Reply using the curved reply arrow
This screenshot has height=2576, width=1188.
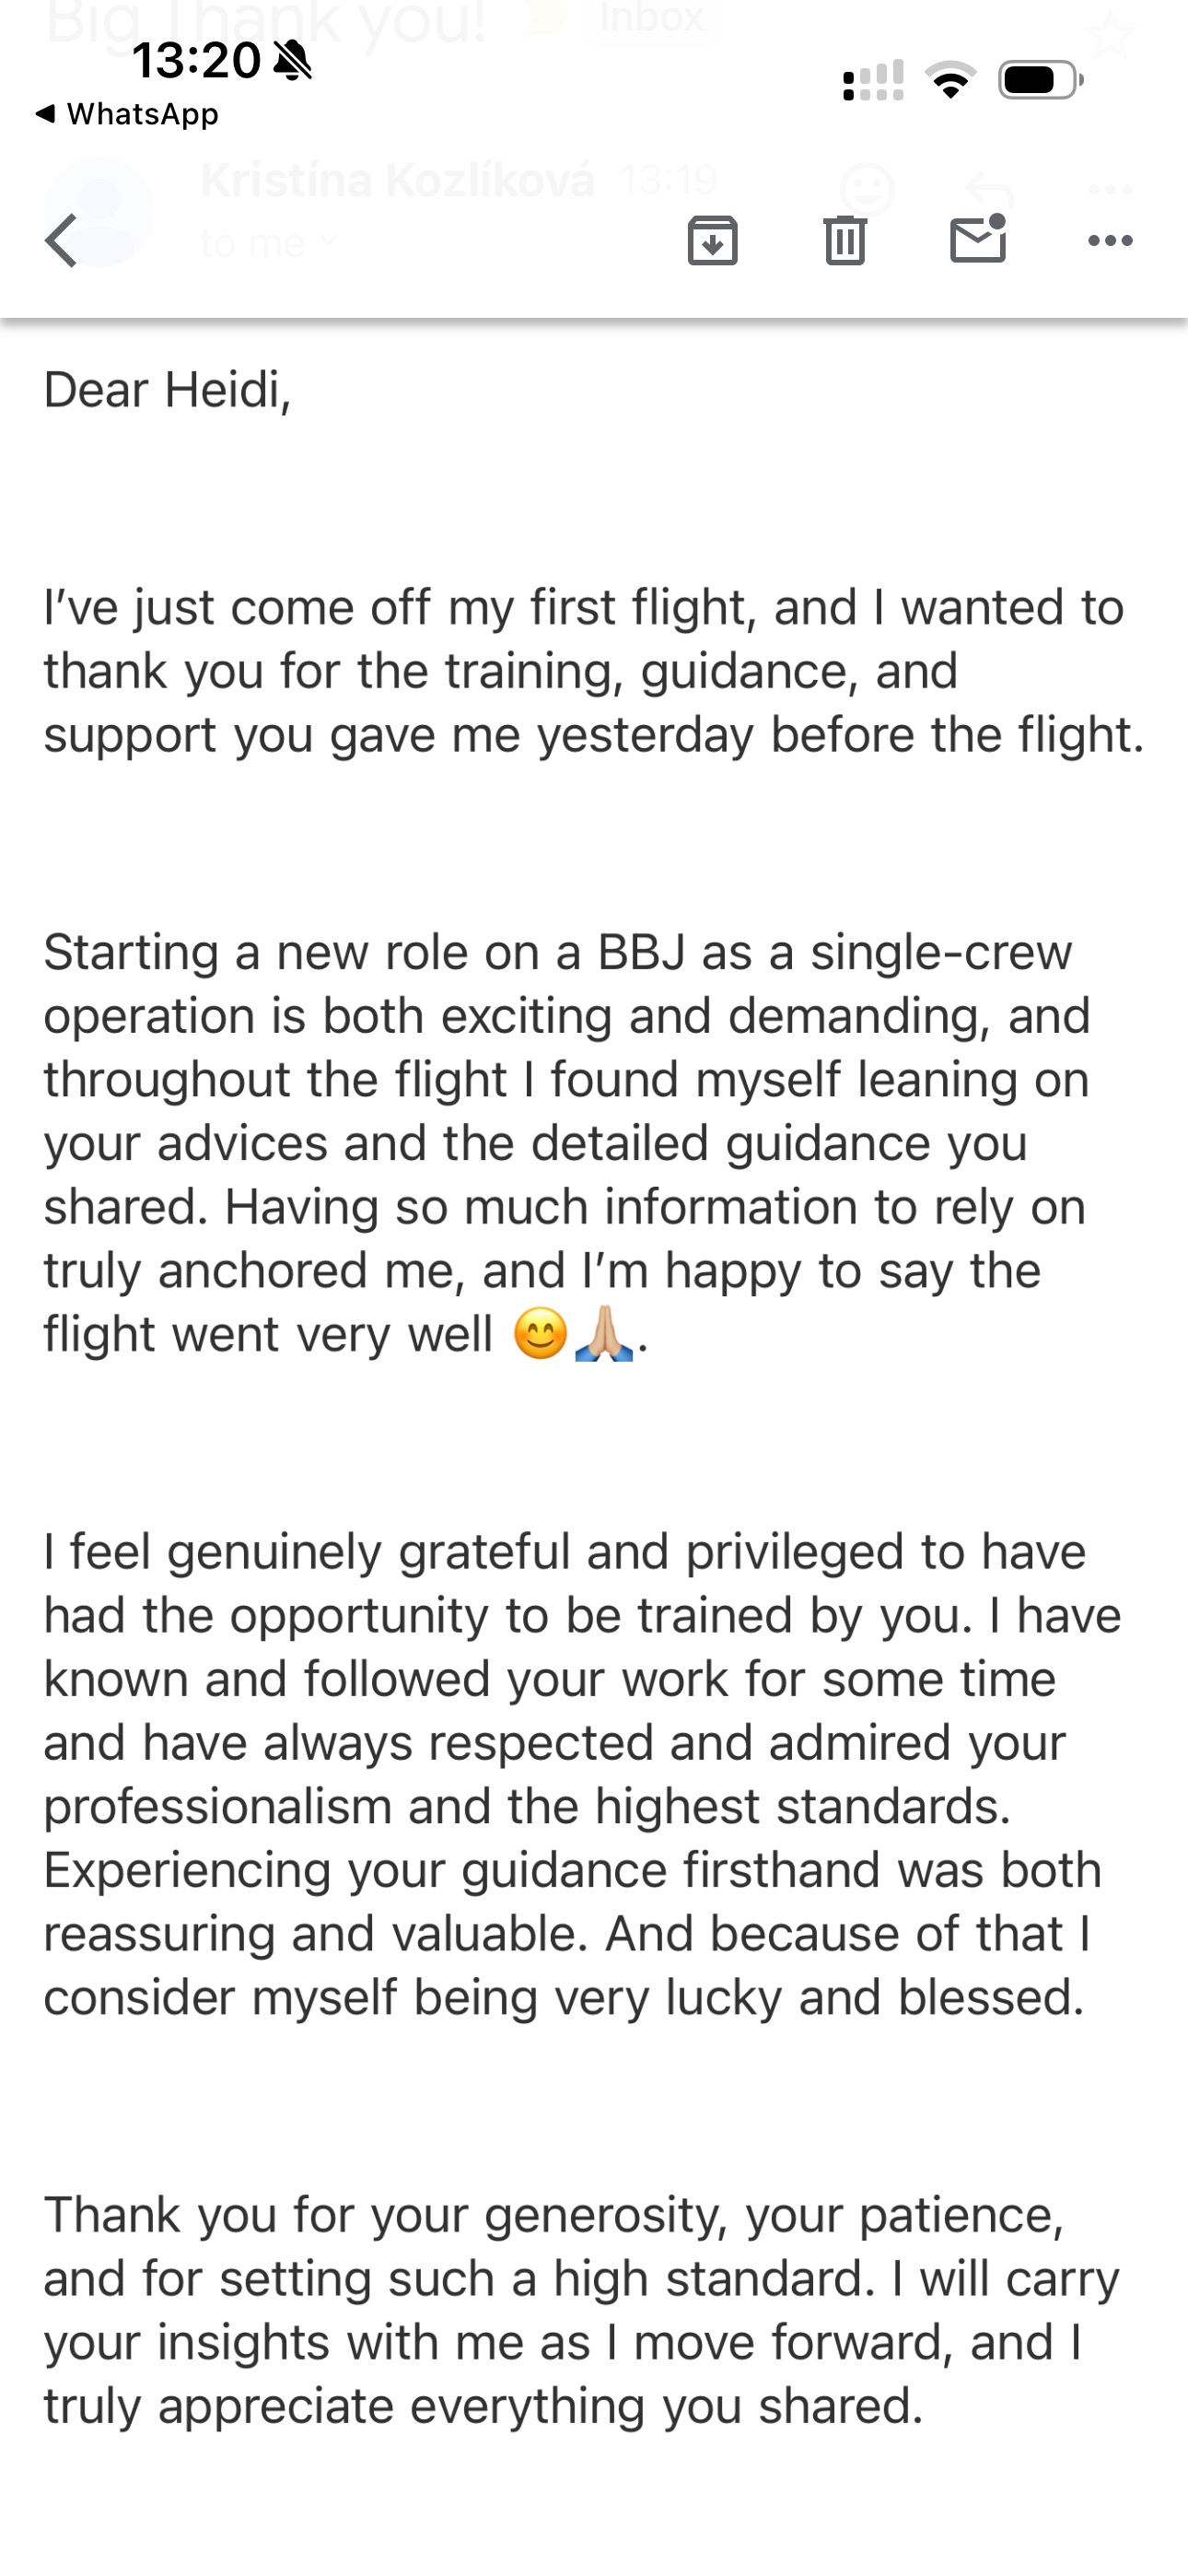coord(989,187)
